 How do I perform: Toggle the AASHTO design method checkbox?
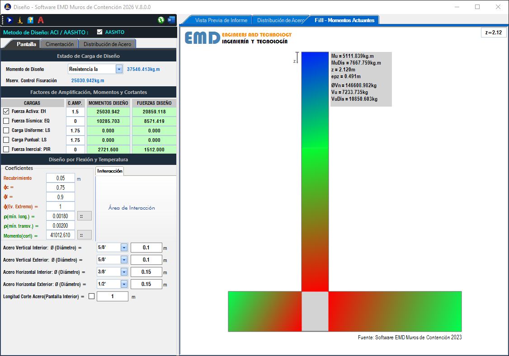tap(99, 32)
